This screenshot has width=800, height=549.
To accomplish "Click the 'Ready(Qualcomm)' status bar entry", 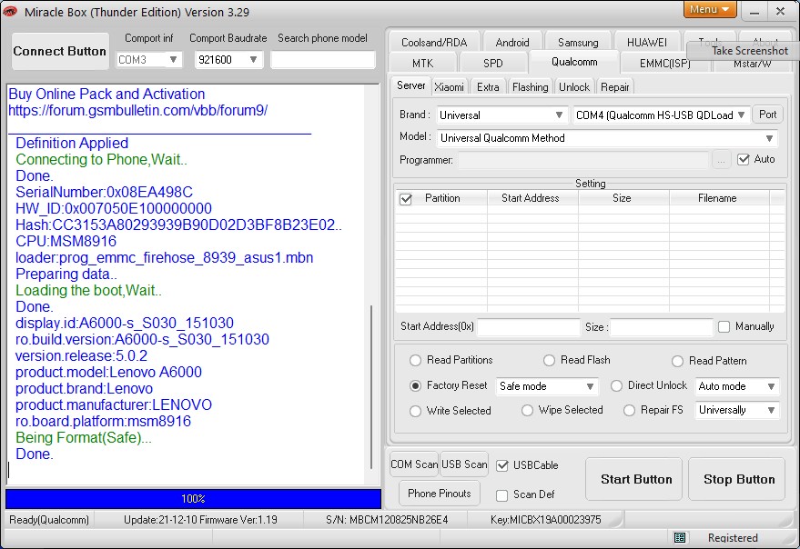I will [49, 520].
